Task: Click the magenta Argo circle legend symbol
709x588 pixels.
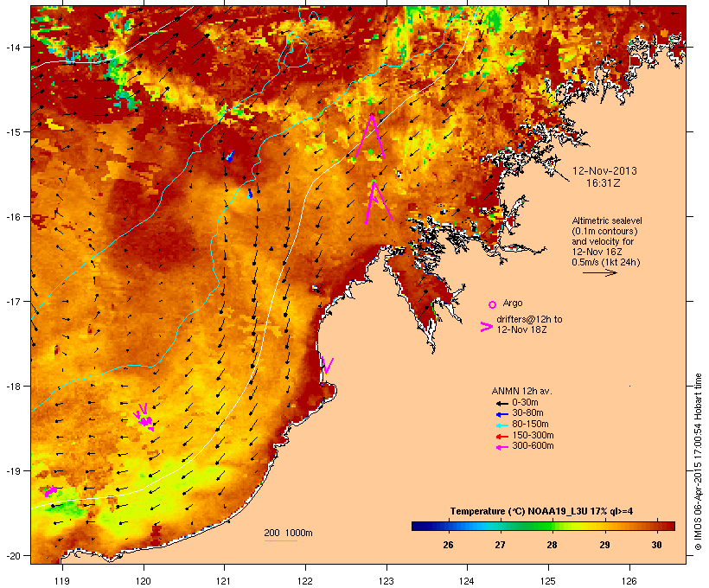Action: tap(492, 304)
